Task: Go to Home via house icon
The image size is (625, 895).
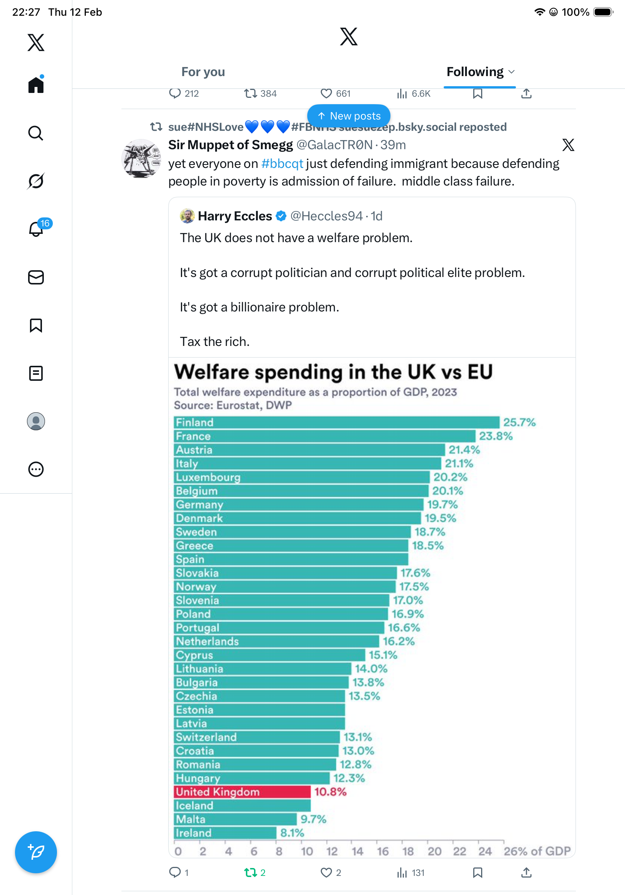Action: click(x=36, y=85)
